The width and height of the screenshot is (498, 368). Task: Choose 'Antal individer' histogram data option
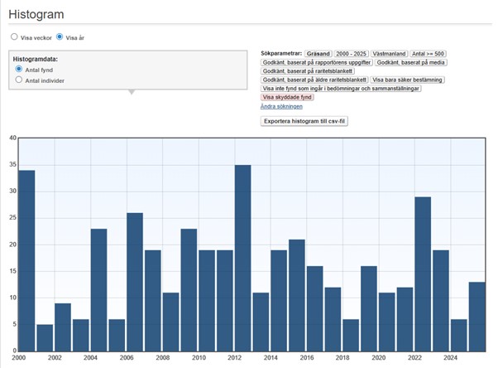[x=19, y=80]
